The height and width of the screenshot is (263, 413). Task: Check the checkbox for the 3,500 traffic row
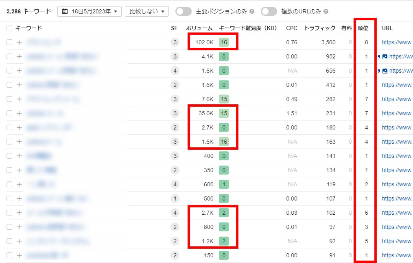[x=9, y=42]
